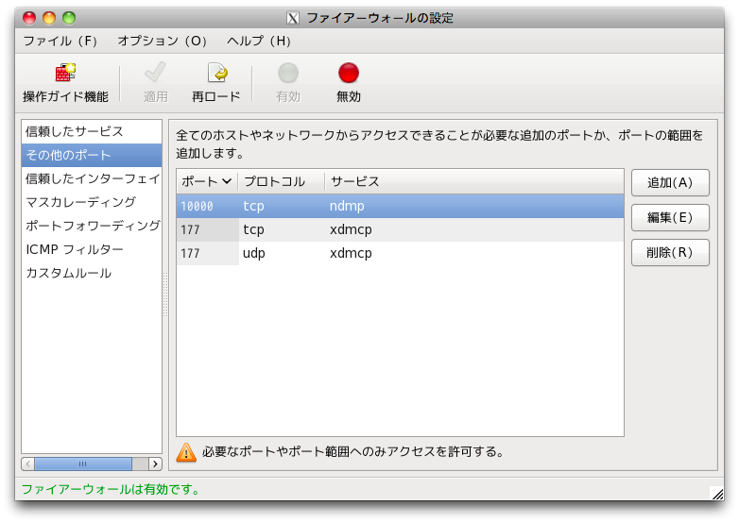
Task: Click the window resize grip corner
Action: point(715,492)
